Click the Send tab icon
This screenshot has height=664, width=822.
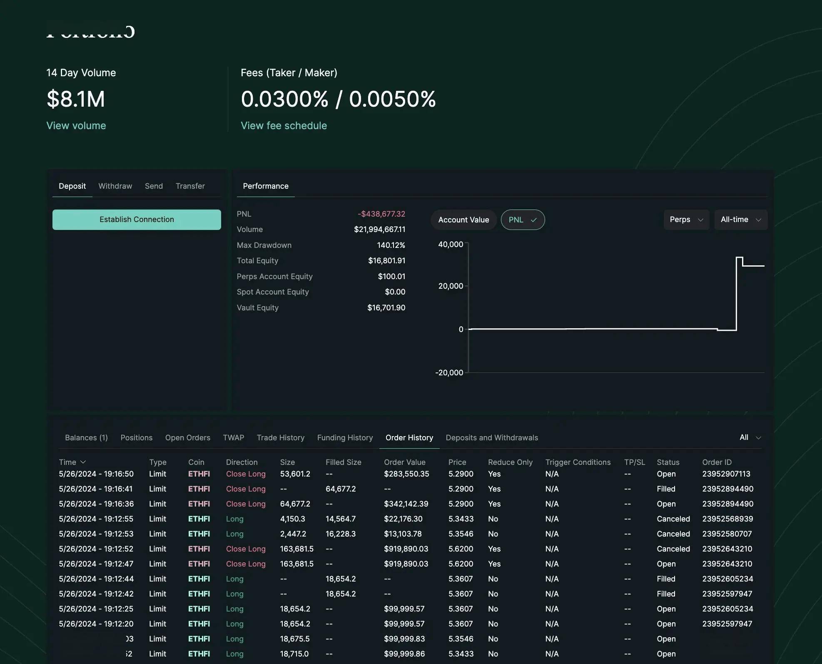pos(154,186)
